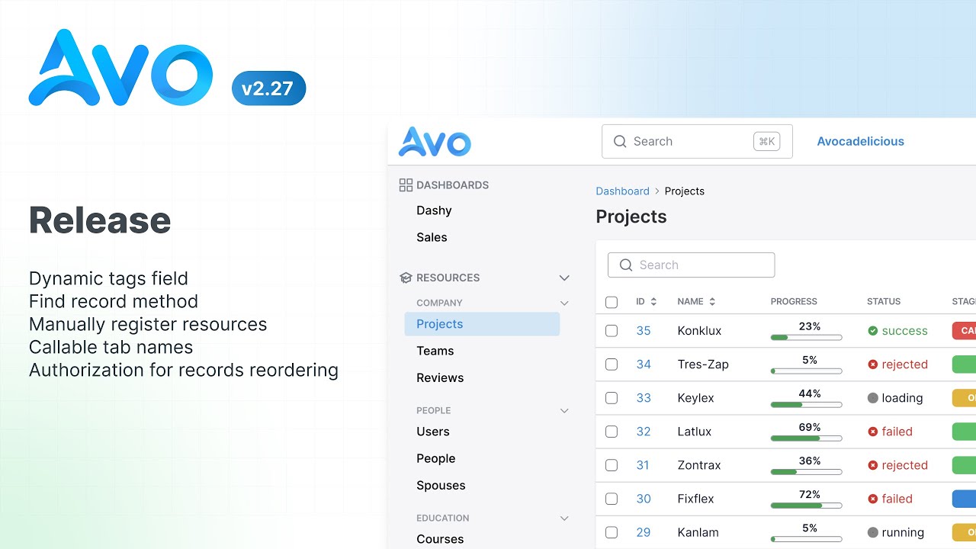Click the red failed icon in the Fixflex row
The height and width of the screenshot is (549, 976).
tap(873, 499)
